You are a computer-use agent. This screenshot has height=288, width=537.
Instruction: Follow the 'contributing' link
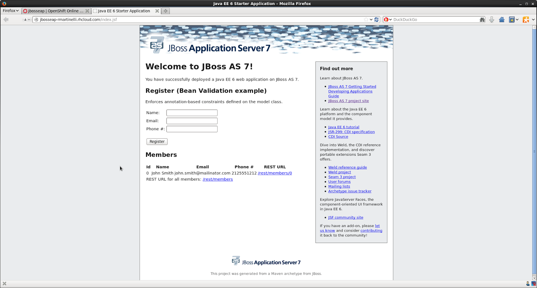coord(371,231)
